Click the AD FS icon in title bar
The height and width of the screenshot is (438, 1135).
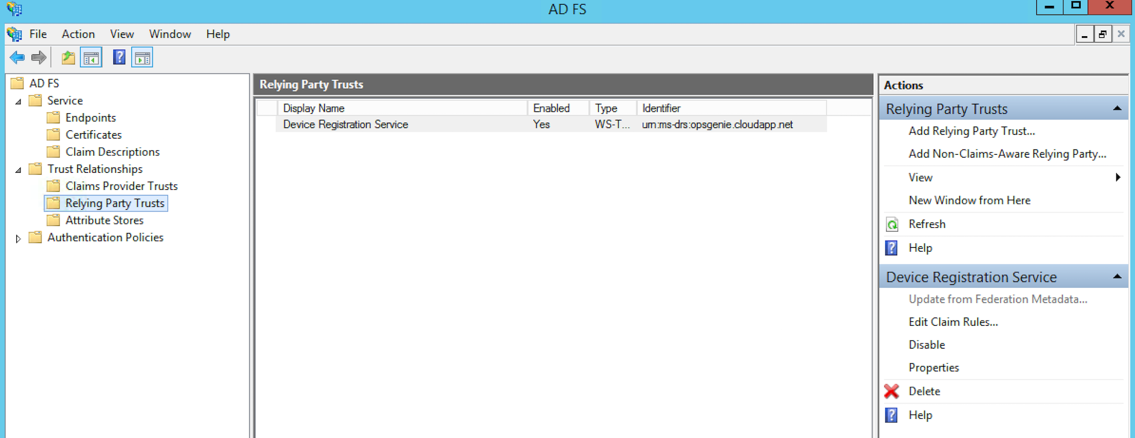[15, 9]
